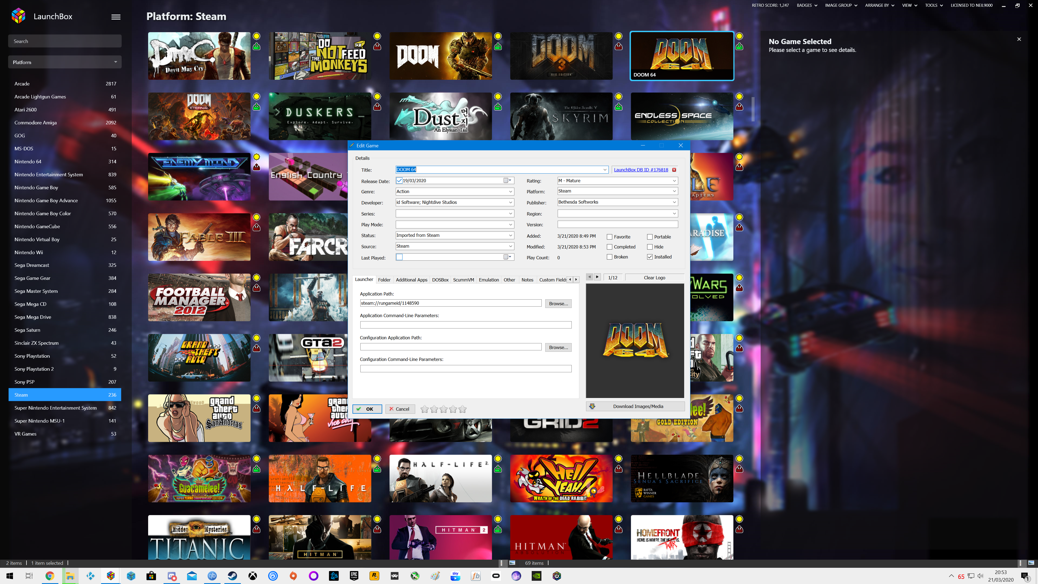Uncheck the Installed checkbox
1038x584 pixels.
click(x=650, y=257)
